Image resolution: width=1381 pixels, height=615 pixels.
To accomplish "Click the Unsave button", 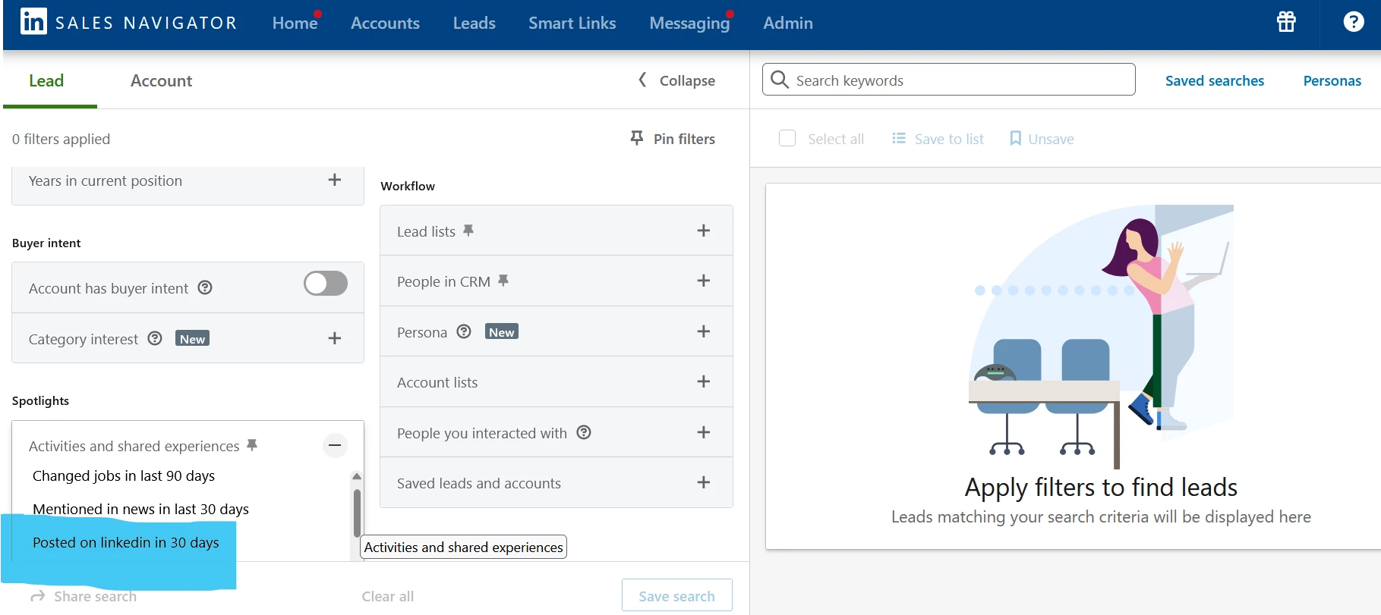I will tap(1042, 138).
